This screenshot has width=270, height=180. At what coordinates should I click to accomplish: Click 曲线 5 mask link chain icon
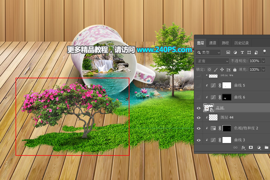[x=220, y=86]
